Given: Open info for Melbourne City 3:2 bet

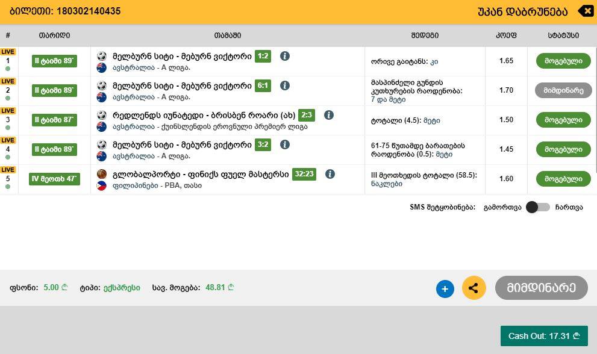Looking at the screenshot, I should tap(285, 144).
